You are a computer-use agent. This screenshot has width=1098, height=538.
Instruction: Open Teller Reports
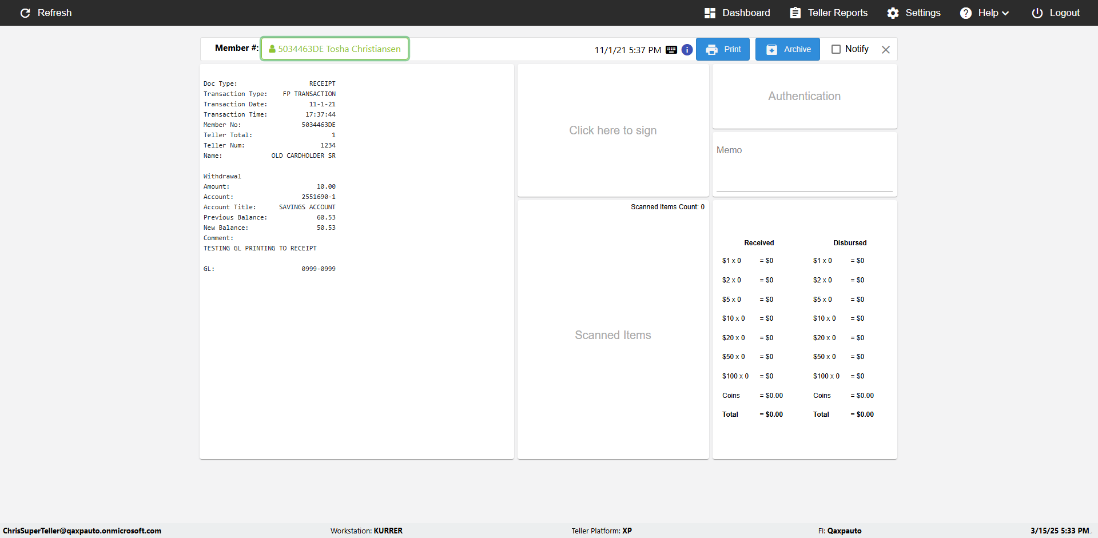pyautogui.click(x=829, y=13)
